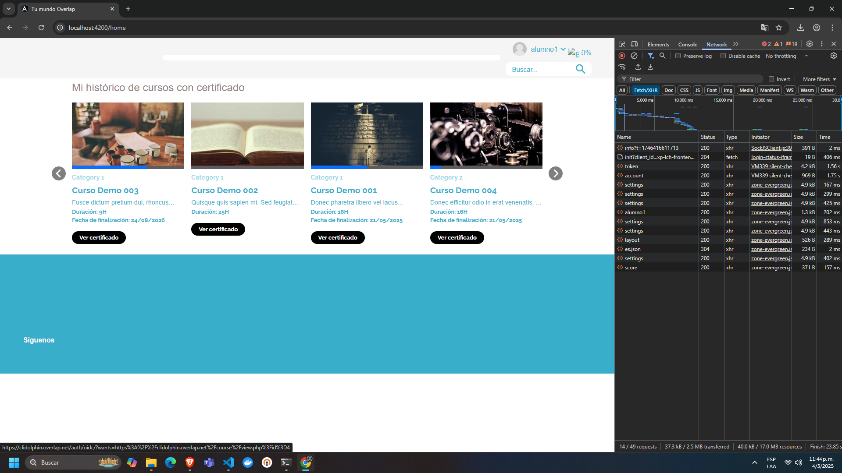Click Ver certificado for Curso Demo 003

pyautogui.click(x=99, y=237)
